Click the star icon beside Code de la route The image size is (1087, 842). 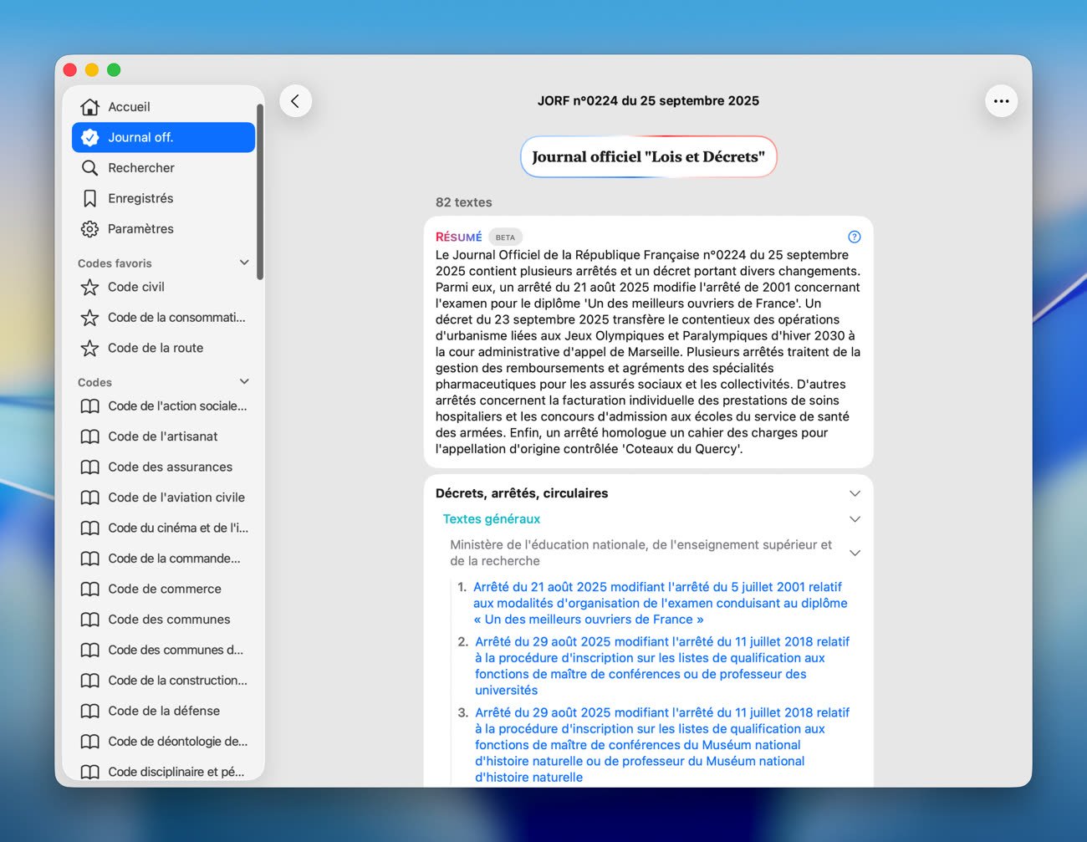pos(89,348)
